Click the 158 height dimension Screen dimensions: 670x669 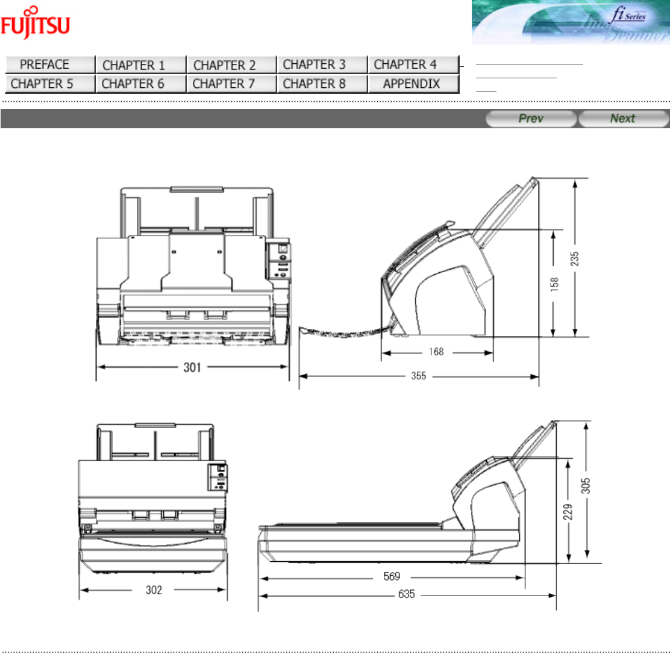pyautogui.click(x=555, y=284)
